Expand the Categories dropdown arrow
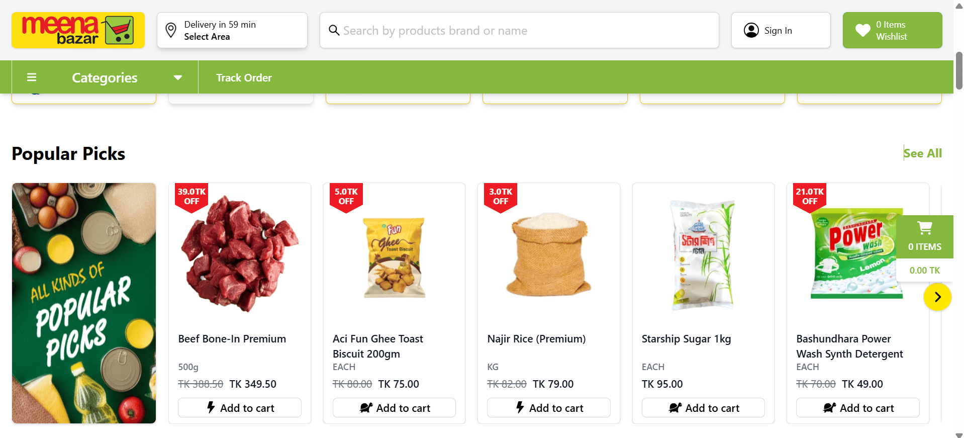 [x=177, y=77]
